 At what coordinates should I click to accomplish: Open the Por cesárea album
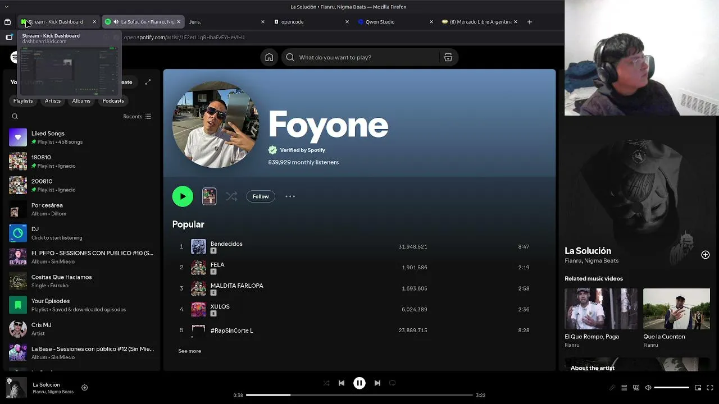click(x=81, y=209)
